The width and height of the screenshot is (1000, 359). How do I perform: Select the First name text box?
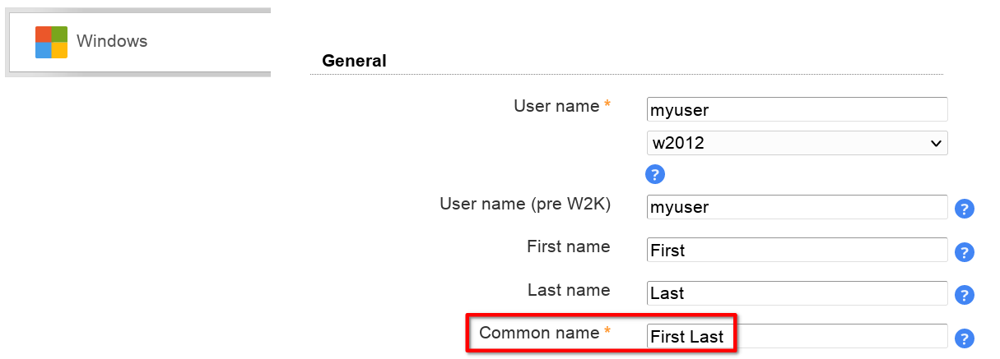click(x=797, y=250)
